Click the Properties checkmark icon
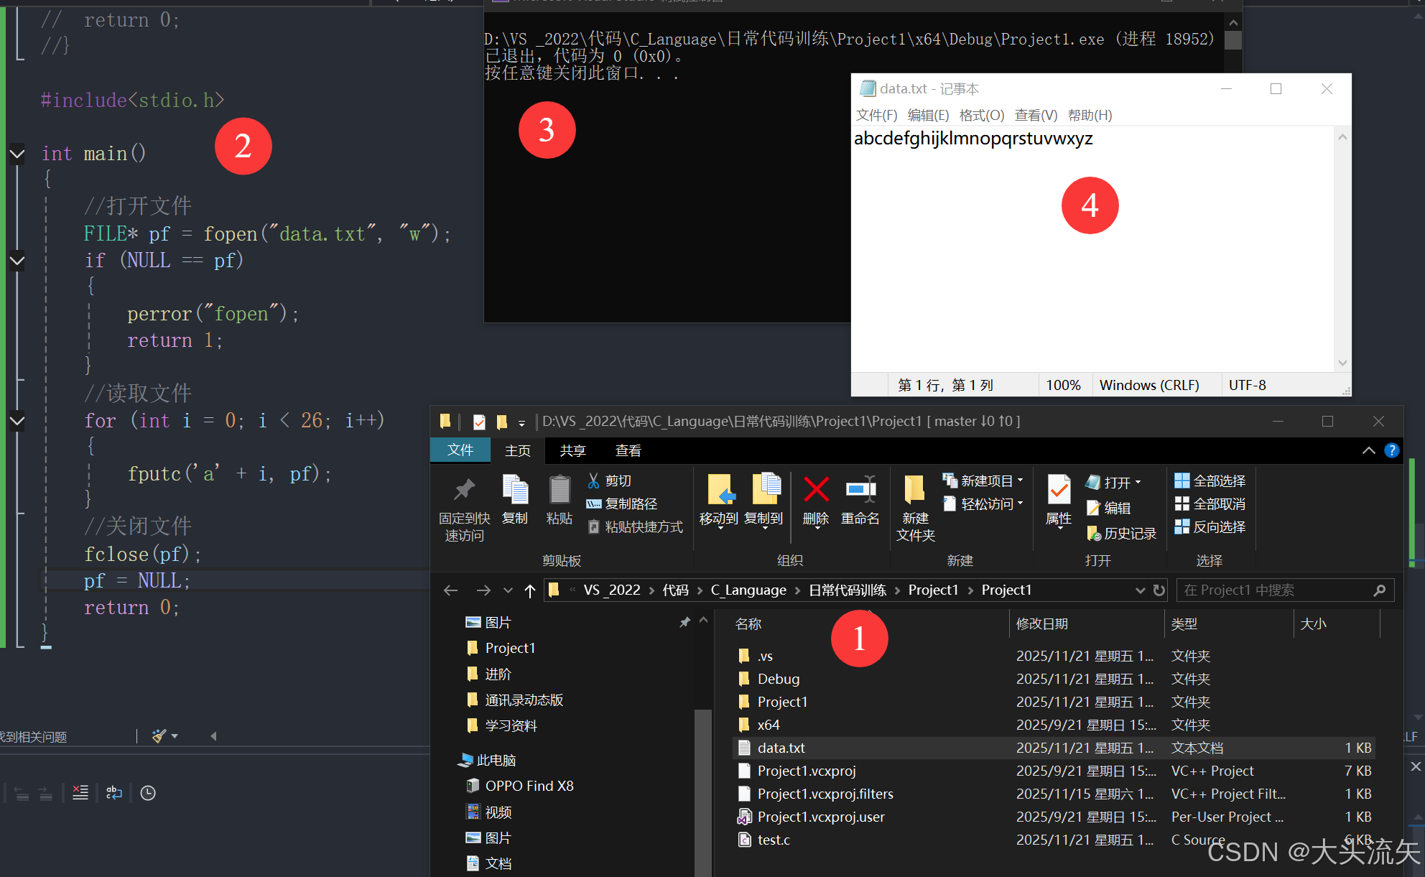Image resolution: width=1425 pixels, height=877 pixels. (1059, 491)
